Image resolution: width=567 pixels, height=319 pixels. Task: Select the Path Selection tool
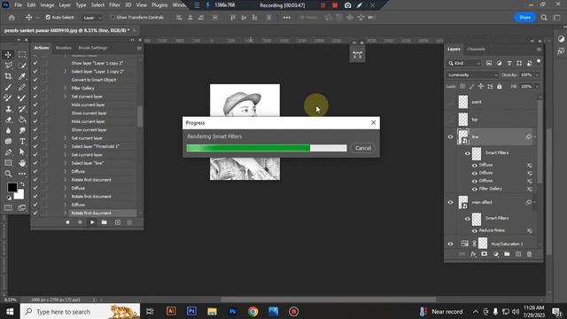(22, 152)
